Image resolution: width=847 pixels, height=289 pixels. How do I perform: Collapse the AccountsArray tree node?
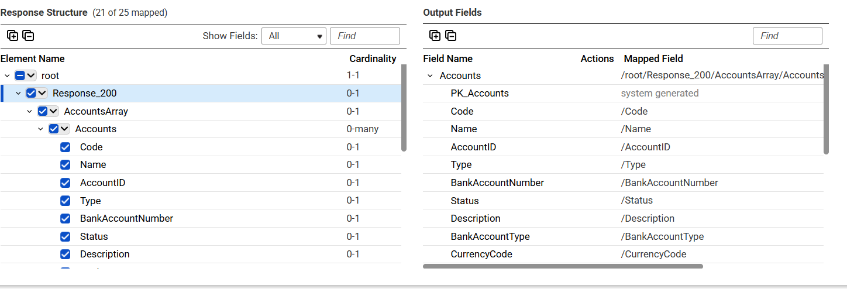(29, 111)
